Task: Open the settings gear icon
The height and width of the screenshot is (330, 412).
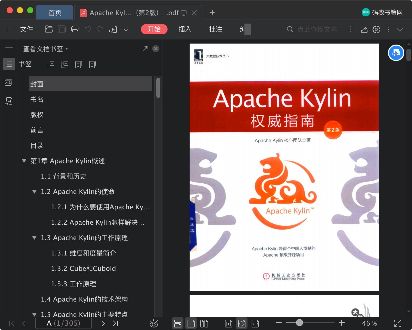Action: coord(376,29)
